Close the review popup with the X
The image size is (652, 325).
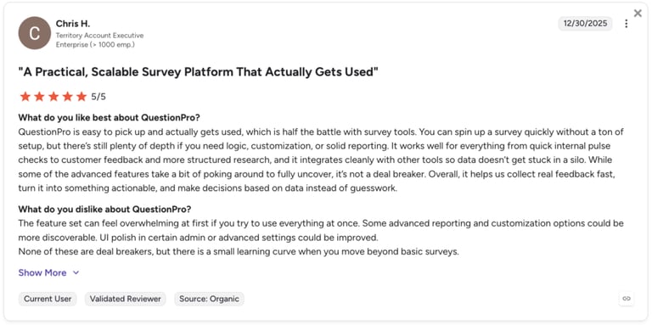pos(638,14)
